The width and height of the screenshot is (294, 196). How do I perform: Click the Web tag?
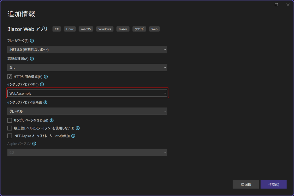154,29
